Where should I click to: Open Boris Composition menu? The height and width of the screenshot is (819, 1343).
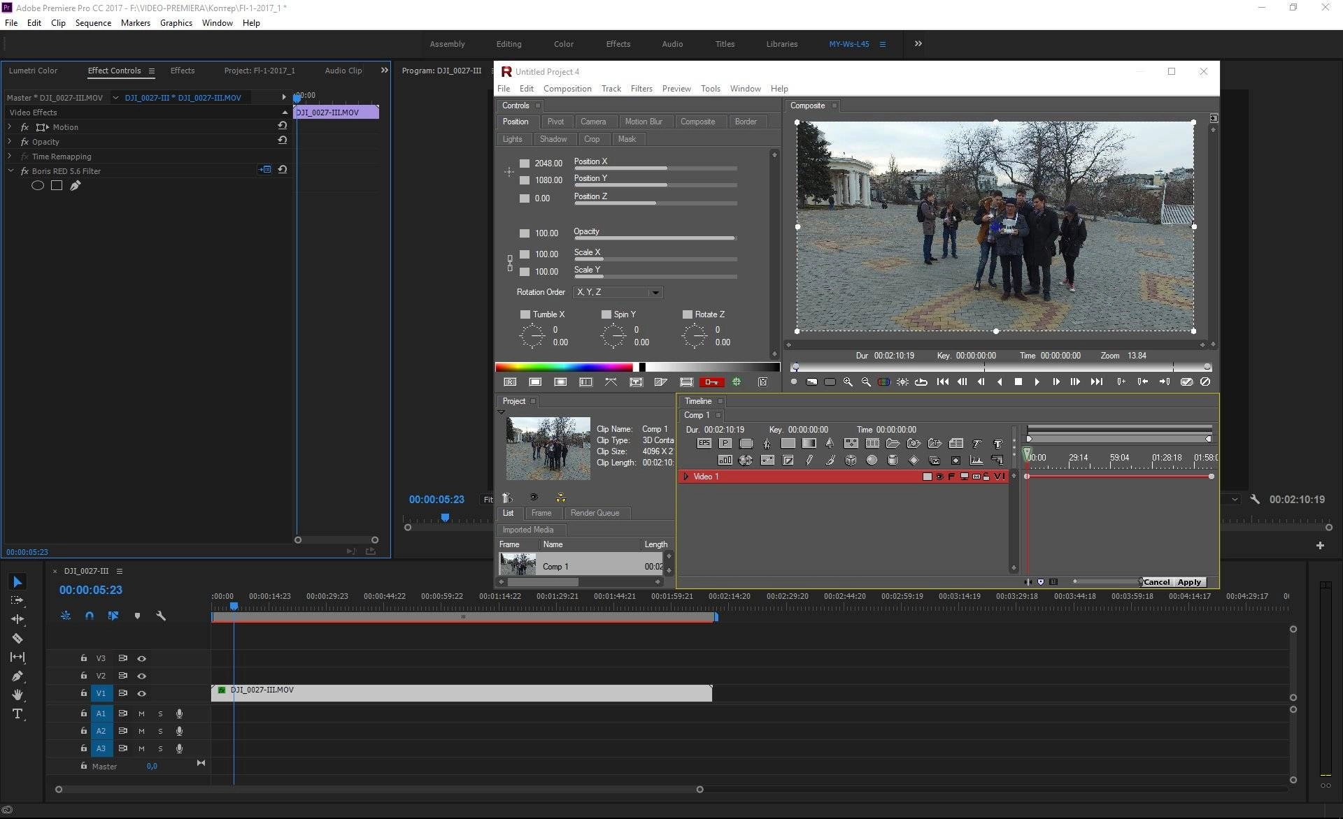point(567,89)
